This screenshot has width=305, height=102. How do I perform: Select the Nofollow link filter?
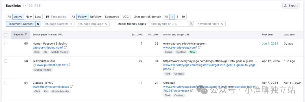(96, 17)
